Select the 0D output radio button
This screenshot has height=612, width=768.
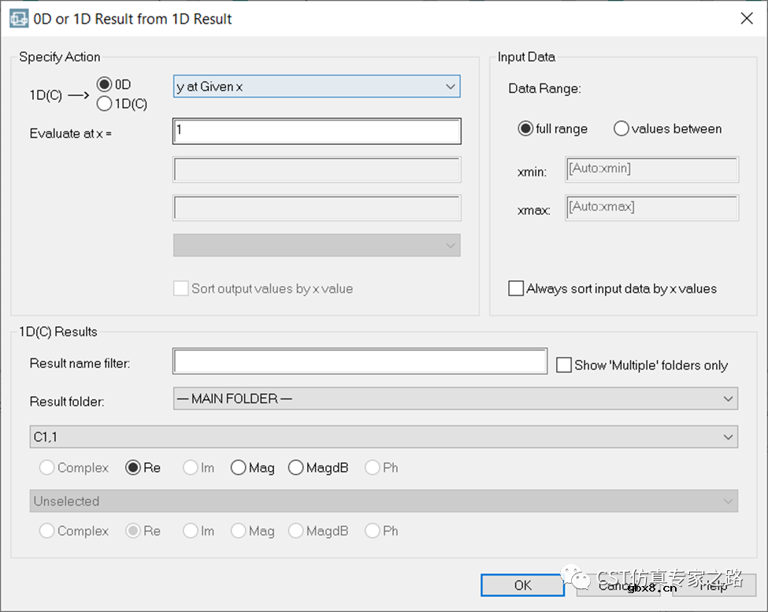coord(104,84)
